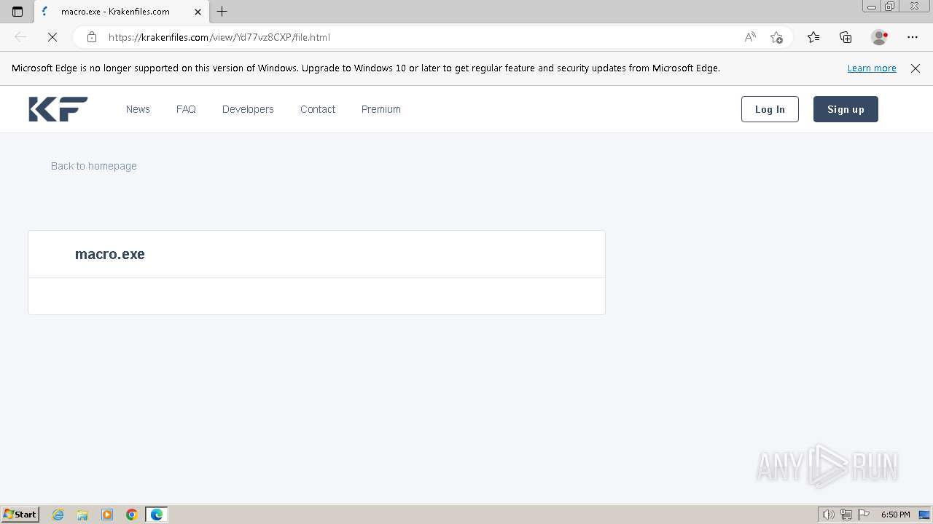Viewport: 933px width, 524px height.
Task: Open Action Center flag tray icon
Action: [x=864, y=515]
